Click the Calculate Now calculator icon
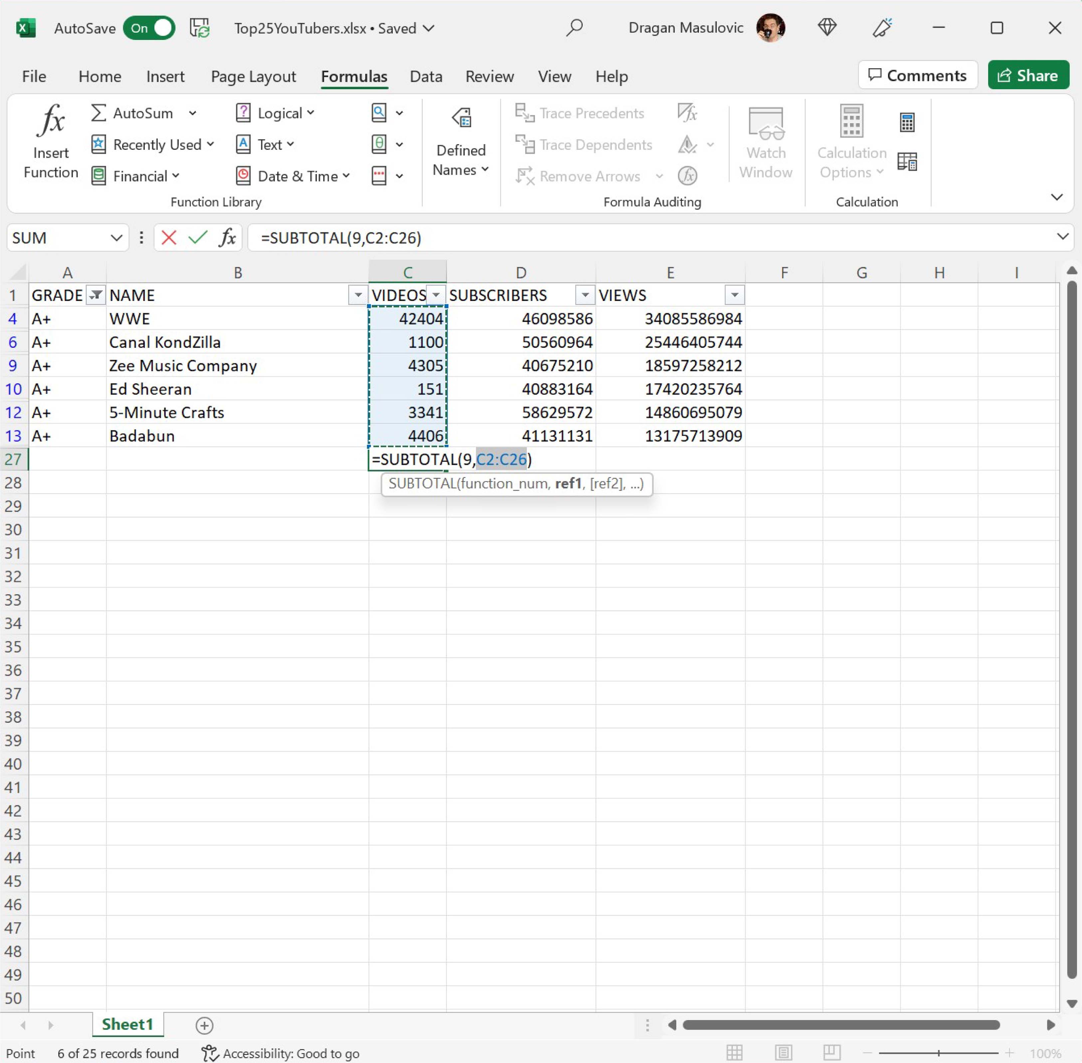The height and width of the screenshot is (1063, 1082). [907, 122]
